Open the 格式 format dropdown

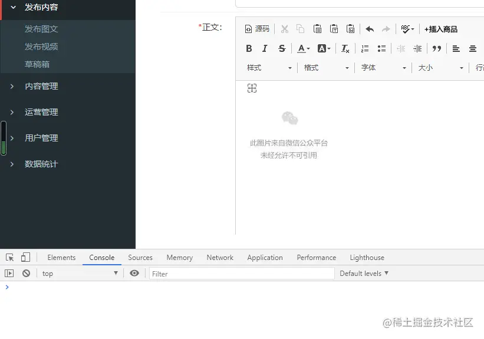pos(326,68)
